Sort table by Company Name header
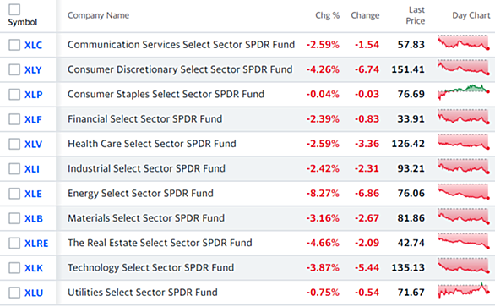The image size is (495, 307). [x=98, y=15]
